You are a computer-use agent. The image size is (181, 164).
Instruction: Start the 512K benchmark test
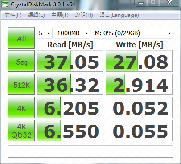pyautogui.click(x=21, y=84)
